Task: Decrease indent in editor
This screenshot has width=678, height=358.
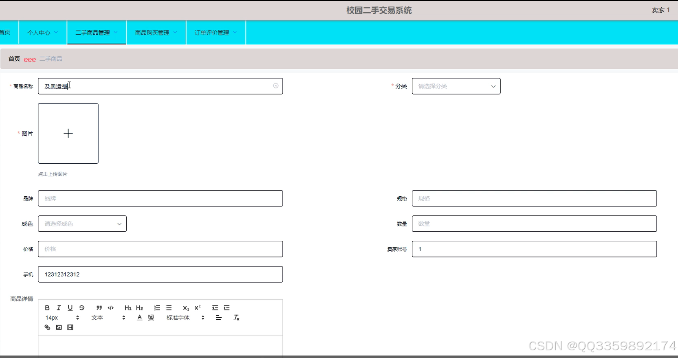Action: (x=215, y=308)
